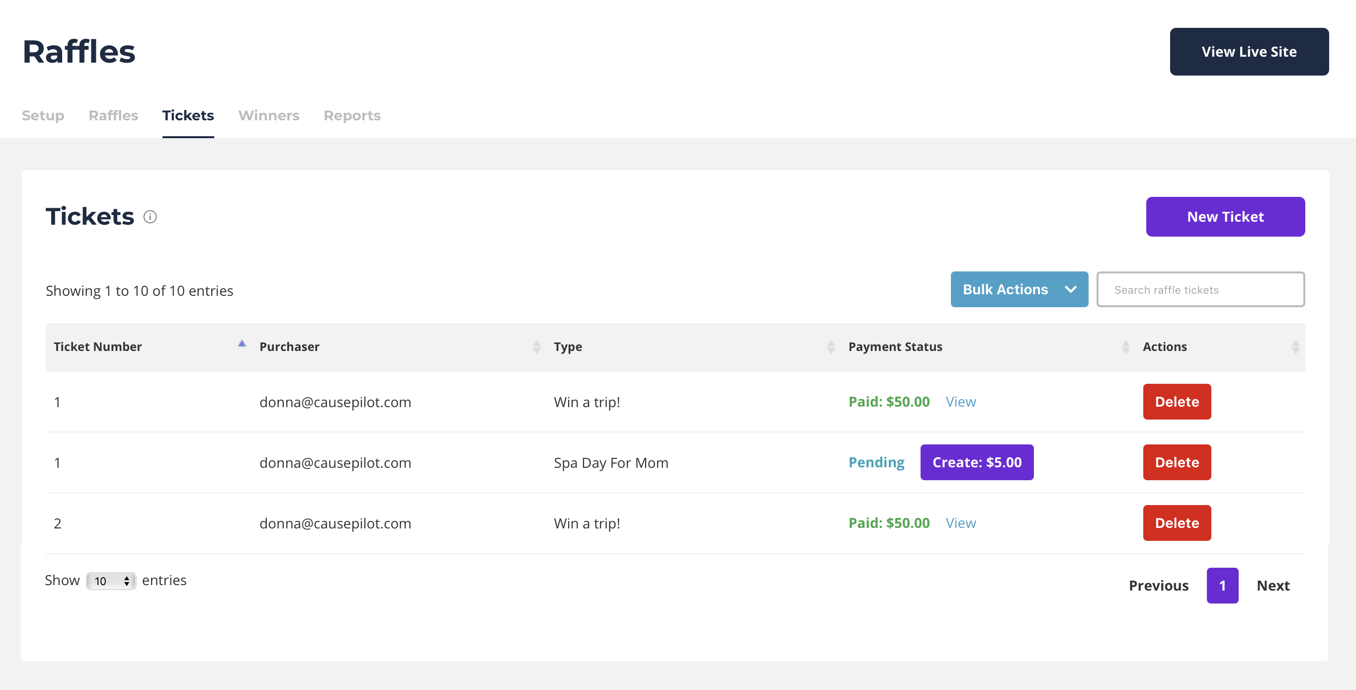
Task: Switch to the Setup tab
Action: point(43,115)
